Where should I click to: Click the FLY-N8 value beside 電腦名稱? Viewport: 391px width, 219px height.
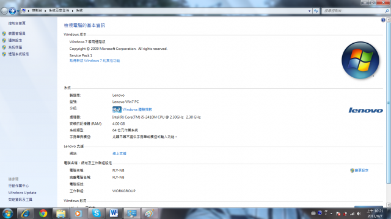point(118,170)
